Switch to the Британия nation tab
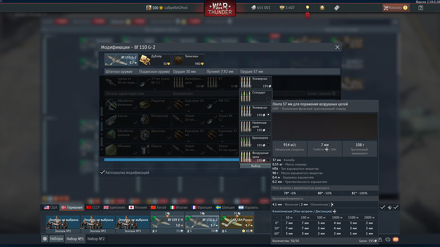Screen dimensions: 440x247 [114, 207]
